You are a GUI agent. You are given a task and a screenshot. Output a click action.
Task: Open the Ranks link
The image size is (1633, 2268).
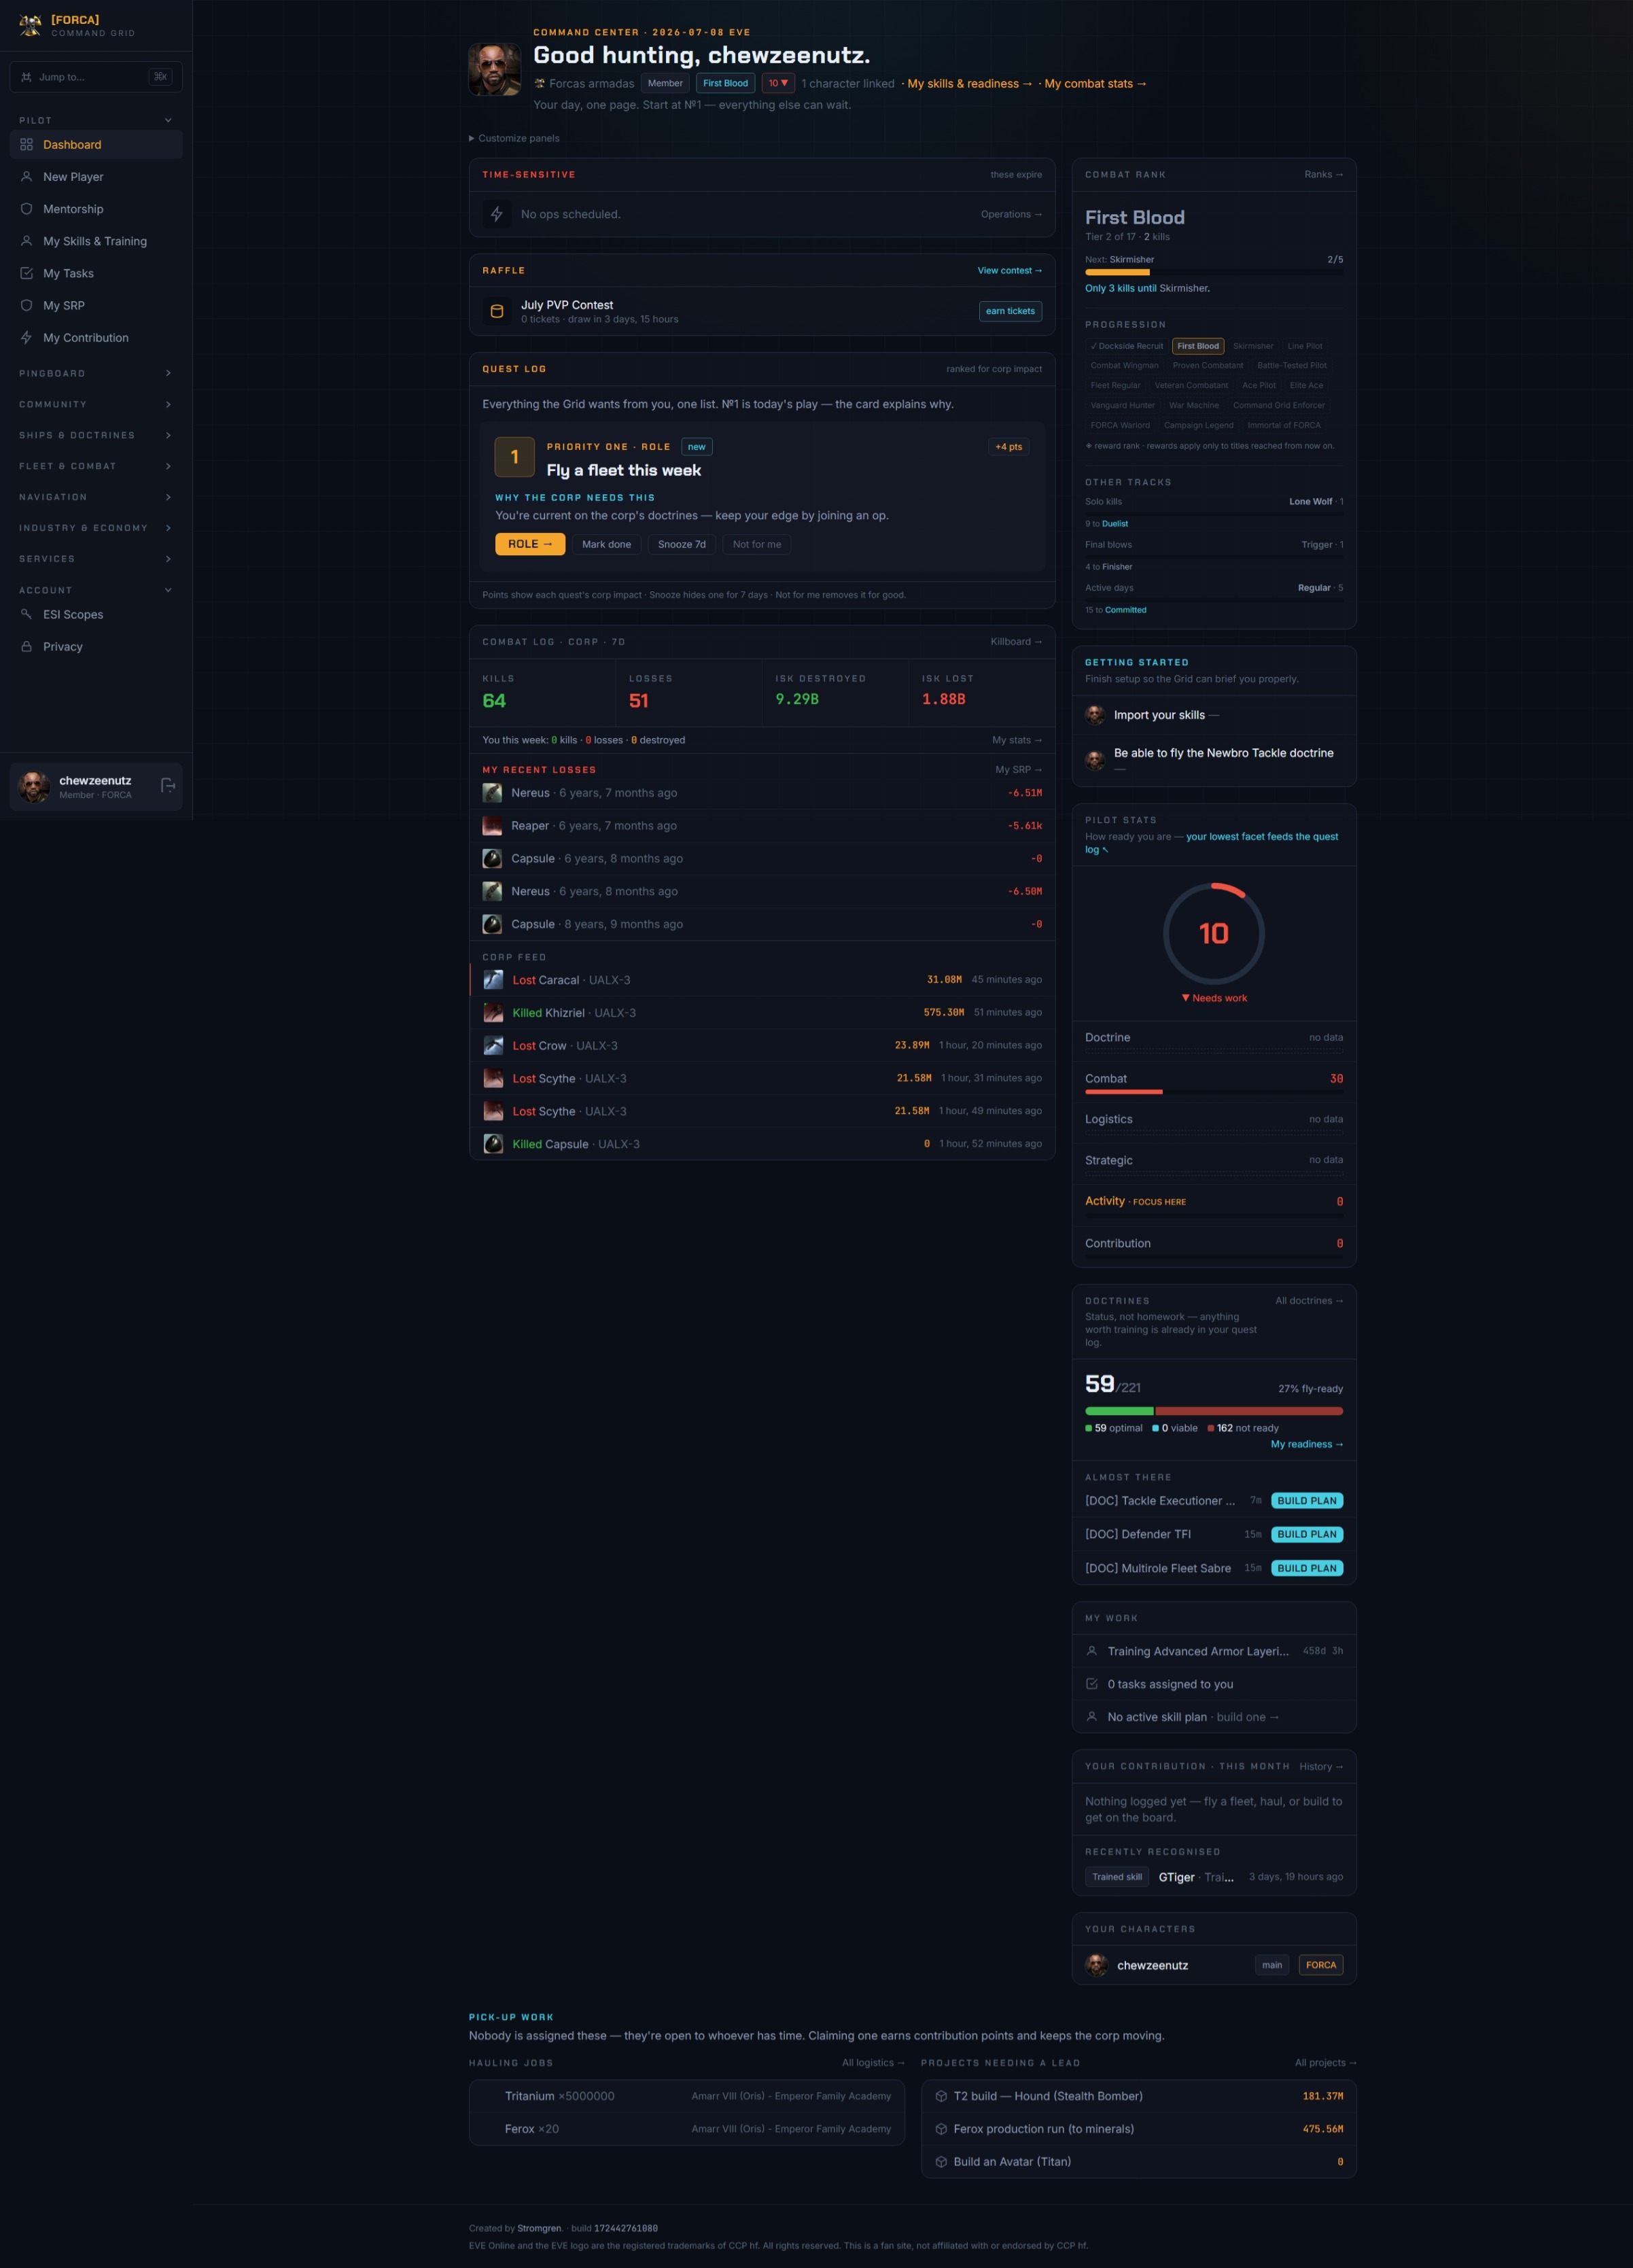1323,174
